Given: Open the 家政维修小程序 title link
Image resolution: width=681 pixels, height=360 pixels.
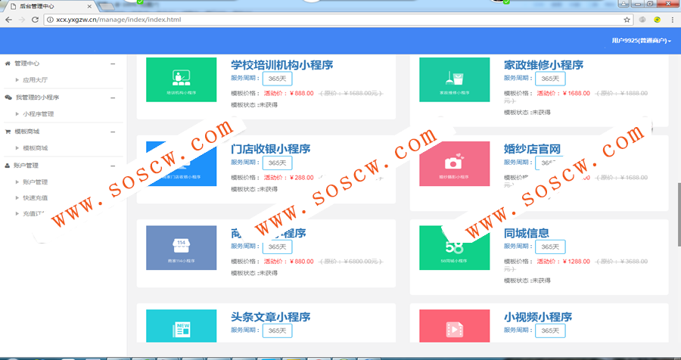Looking at the screenshot, I should (543, 65).
